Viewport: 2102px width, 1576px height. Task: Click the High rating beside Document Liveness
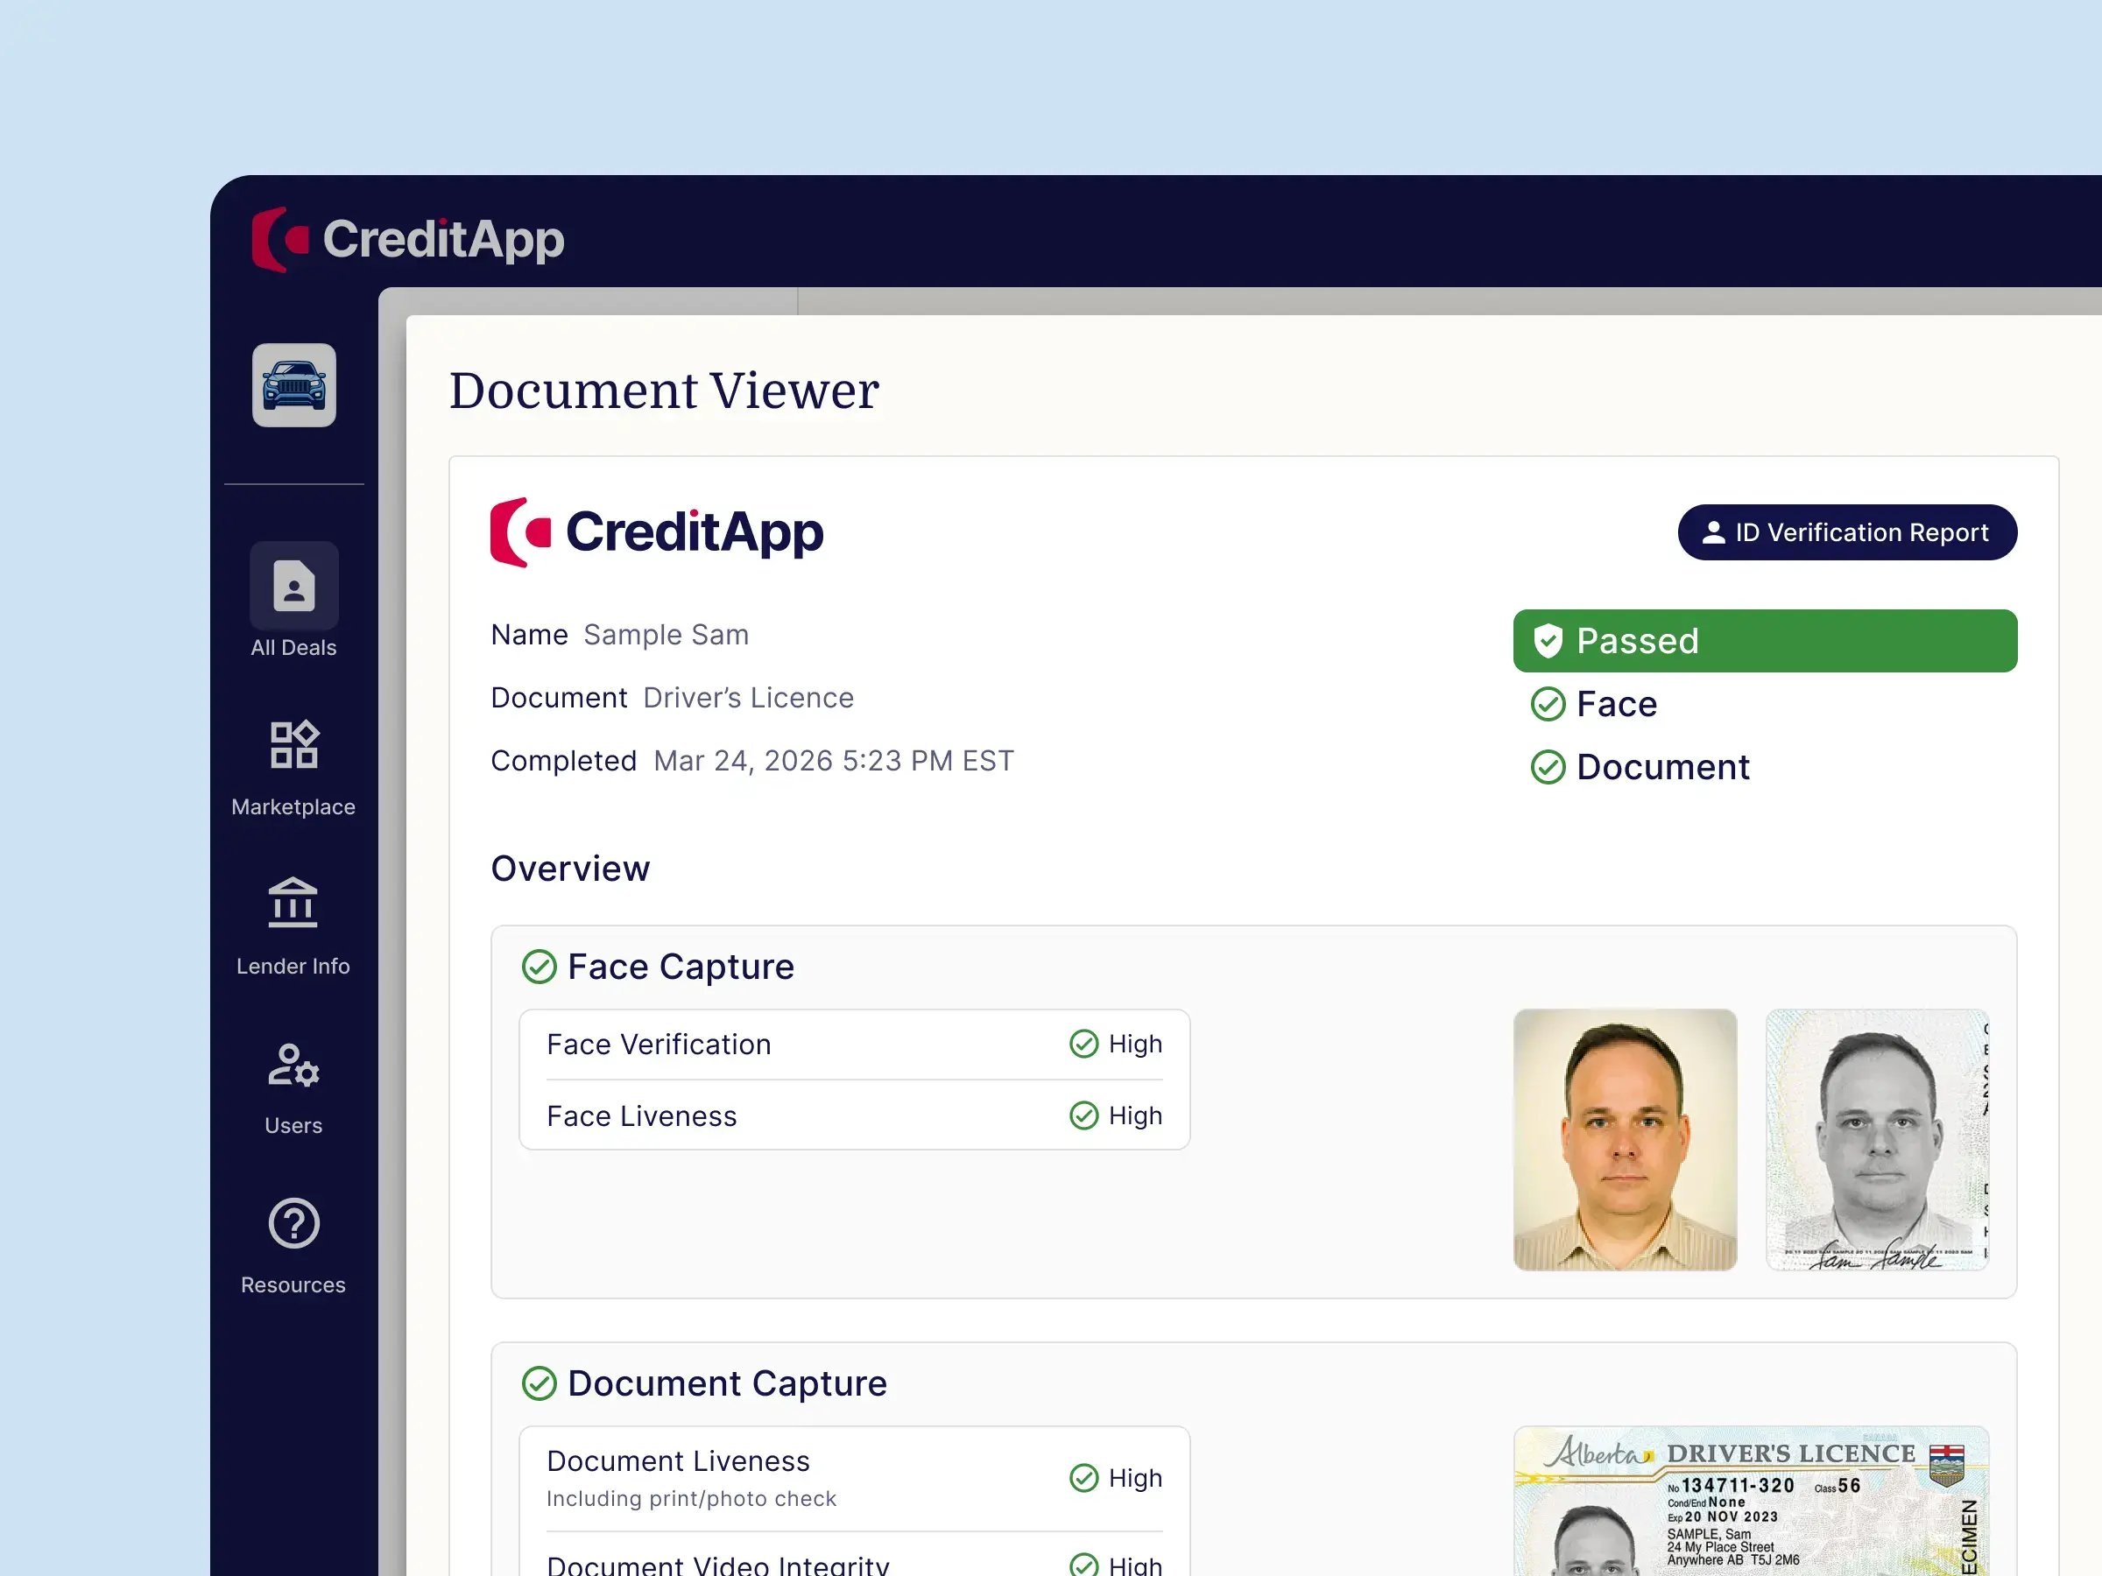coord(1117,1477)
